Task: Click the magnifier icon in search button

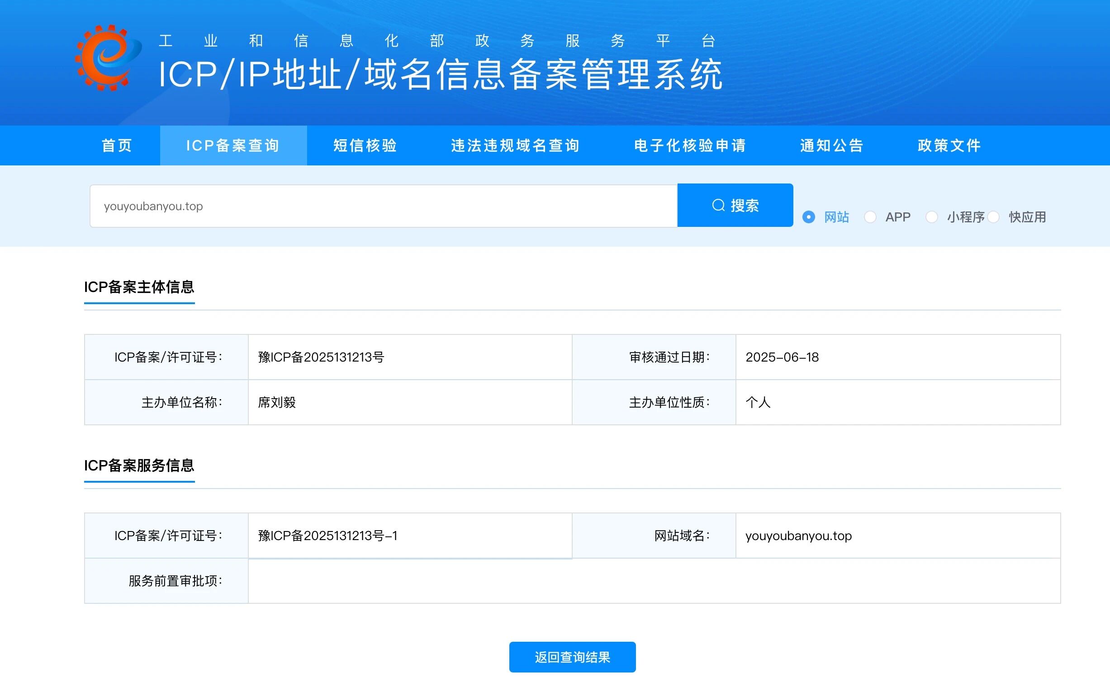Action: coord(718,206)
